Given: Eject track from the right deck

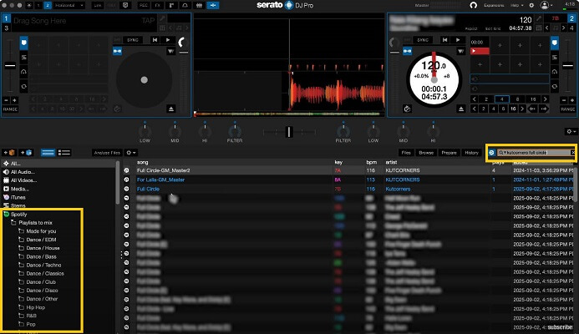Looking at the screenshot, I should coord(461,109).
